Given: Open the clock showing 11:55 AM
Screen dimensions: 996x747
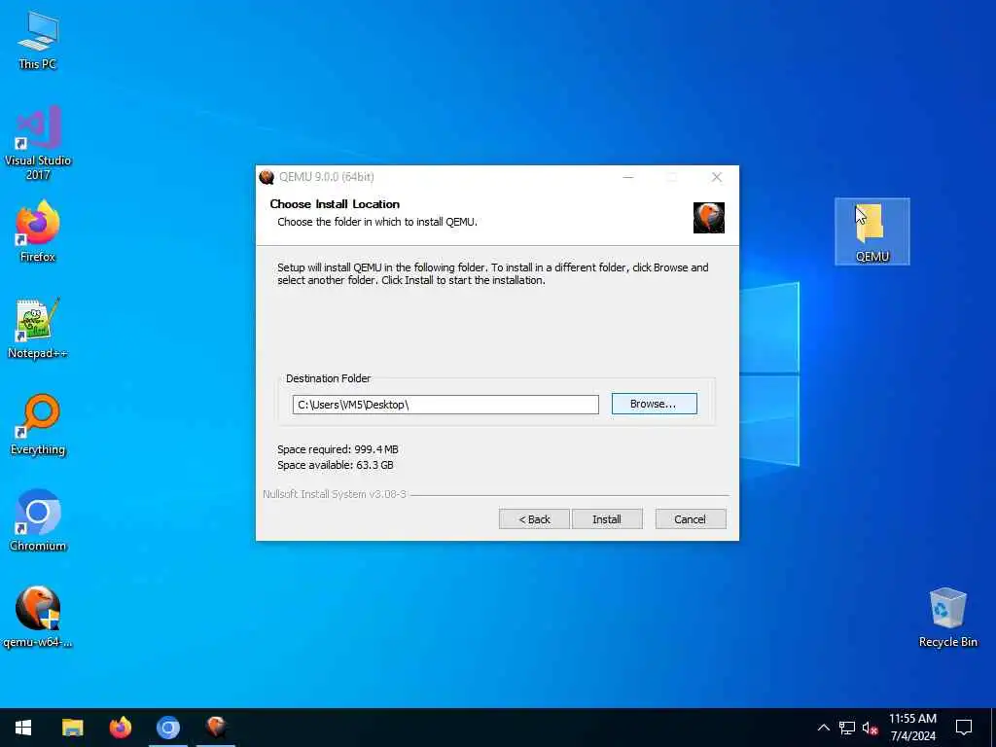Looking at the screenshot, I should click(x=912, y=728).
